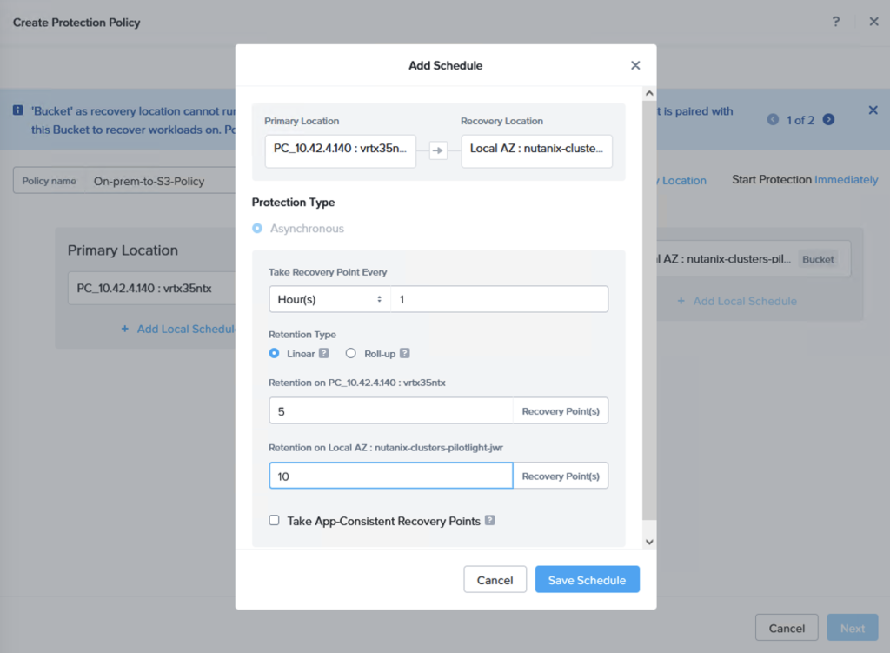Viewport: 890px width, 653px height.
Task: Click the dialog's vertical scrollbar thumb
Action: pos(649,310)
